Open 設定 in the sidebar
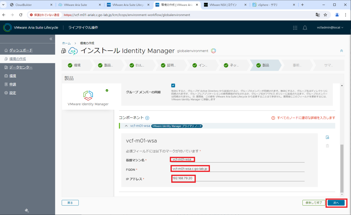 click(13, 93)
